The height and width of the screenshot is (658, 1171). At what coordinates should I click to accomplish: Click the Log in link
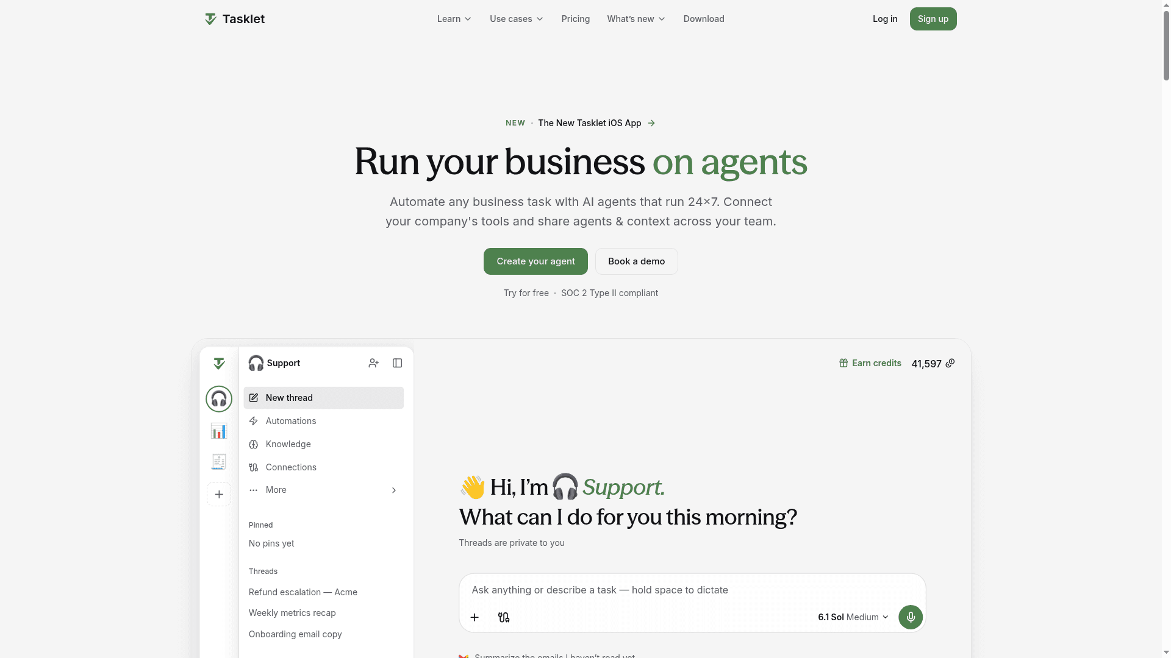point(885,19)
